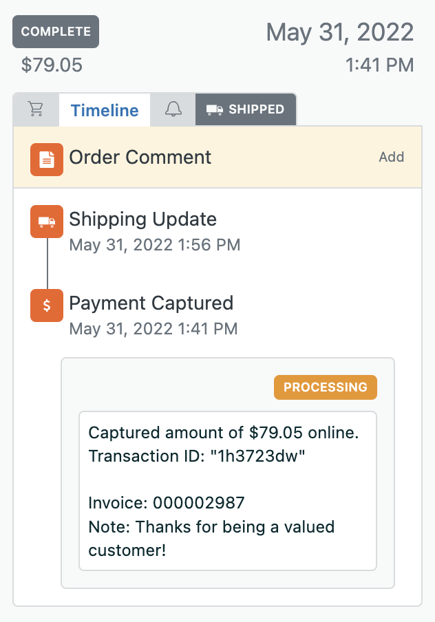Click the Shipping Update truck icon
This screenshot has height=622, width=435.
(47, 222)
